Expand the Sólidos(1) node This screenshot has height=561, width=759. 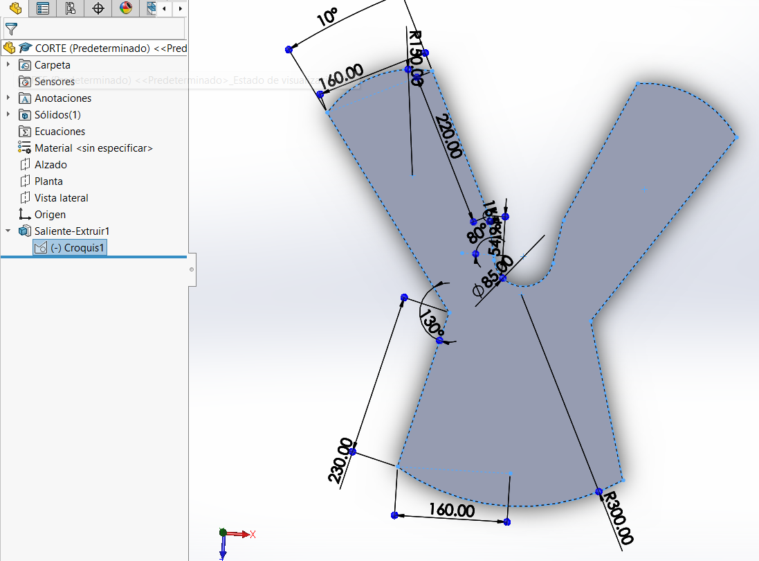point(8,114)
